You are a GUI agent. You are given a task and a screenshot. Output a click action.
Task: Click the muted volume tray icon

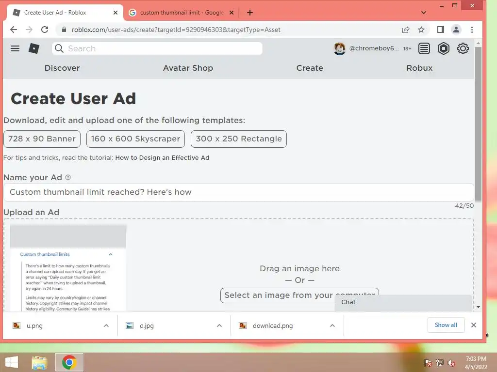pos(451,363)
